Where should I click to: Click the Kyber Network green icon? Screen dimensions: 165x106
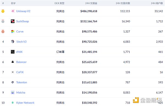(x=13, y=103)
